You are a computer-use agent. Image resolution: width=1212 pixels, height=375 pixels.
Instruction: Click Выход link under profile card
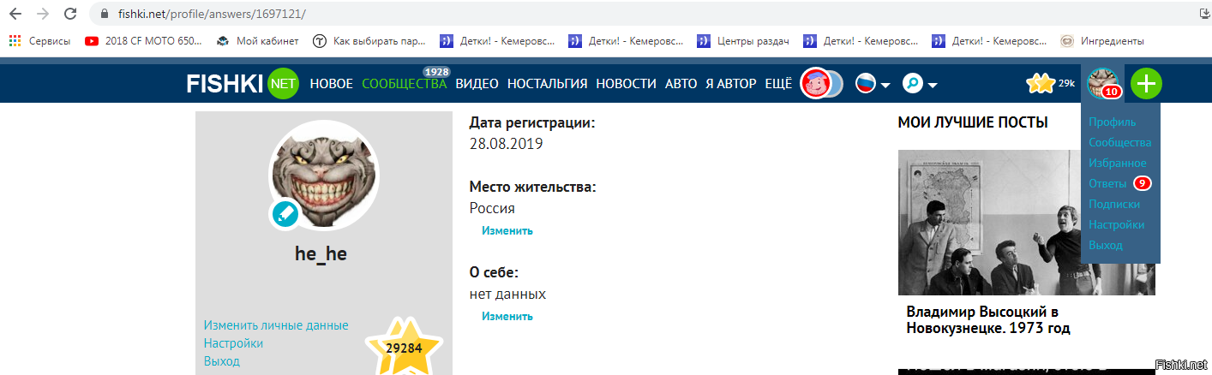point(221,361)
